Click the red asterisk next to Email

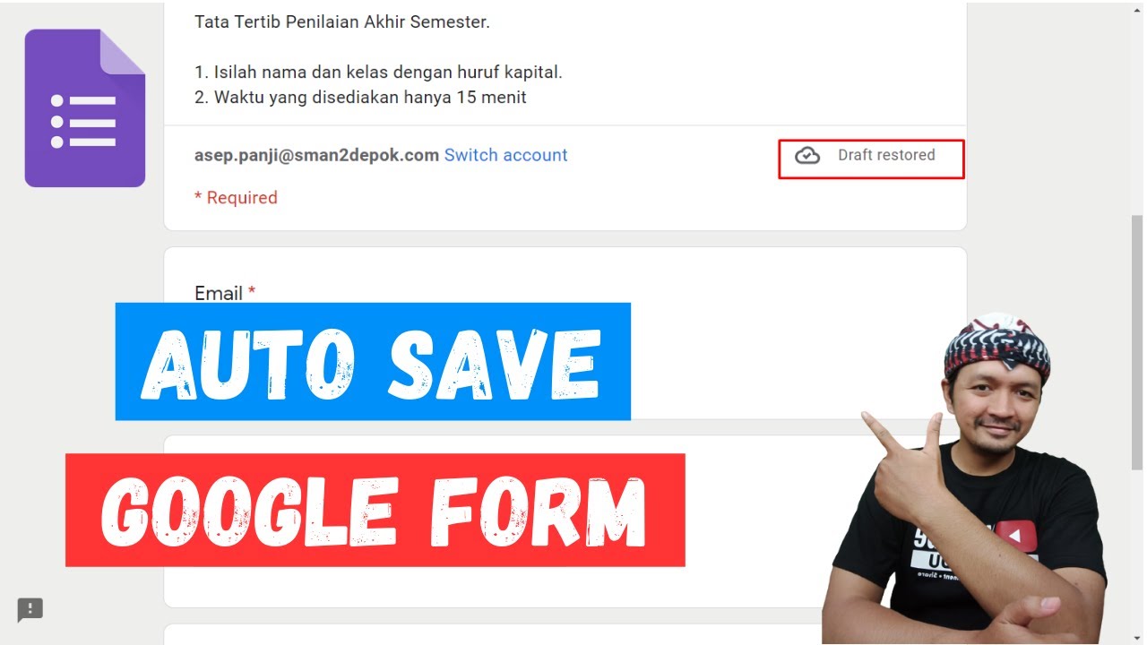[x=252, y=293]
